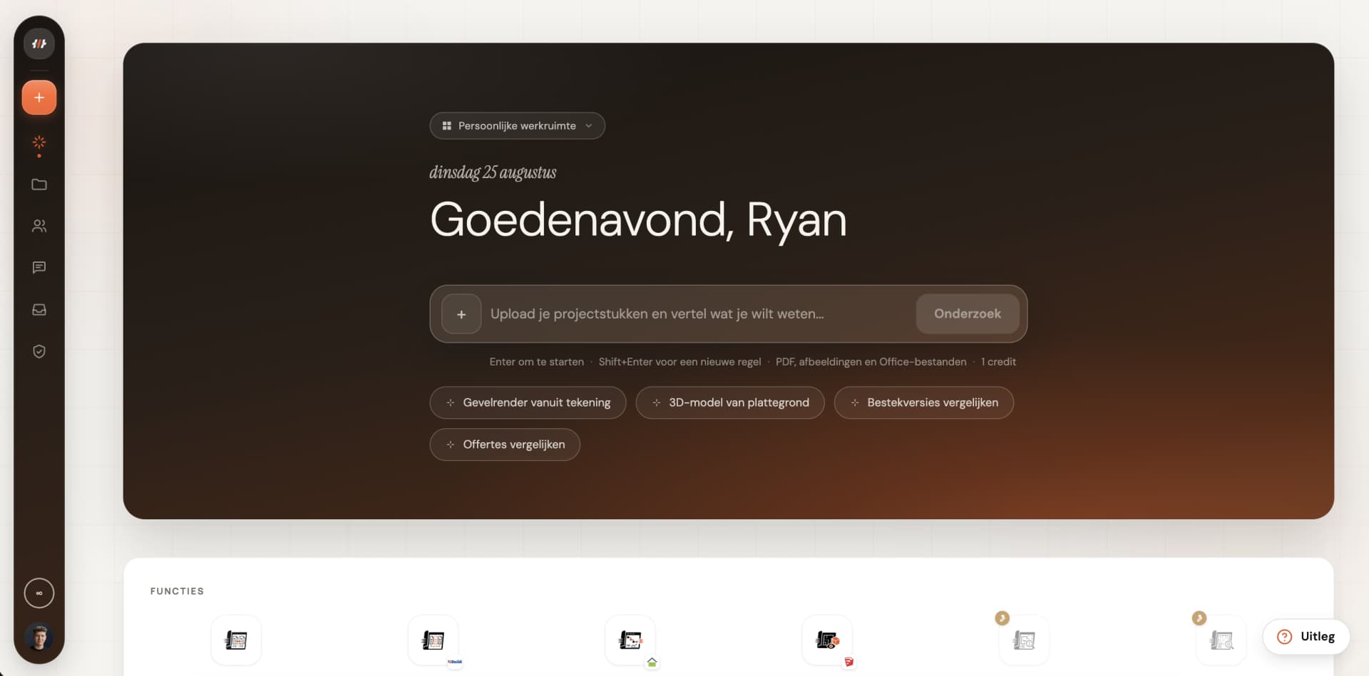Screen dimensions: 1369x676
Task: Open the function tile with red SketchUp badge
Action: [827, 640]
